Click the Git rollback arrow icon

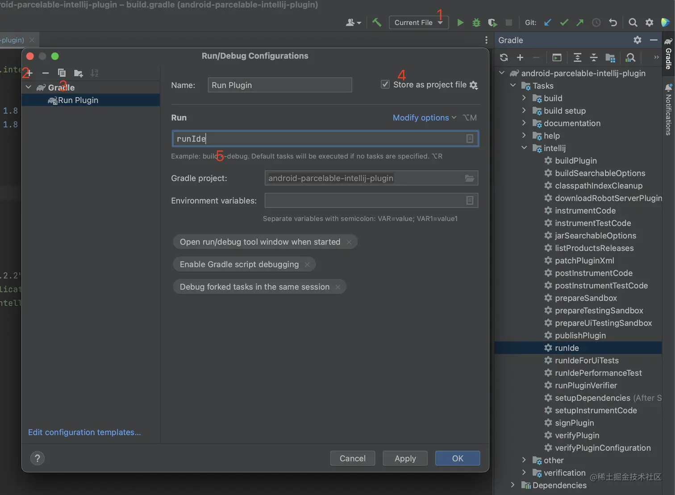click(613, 22)
